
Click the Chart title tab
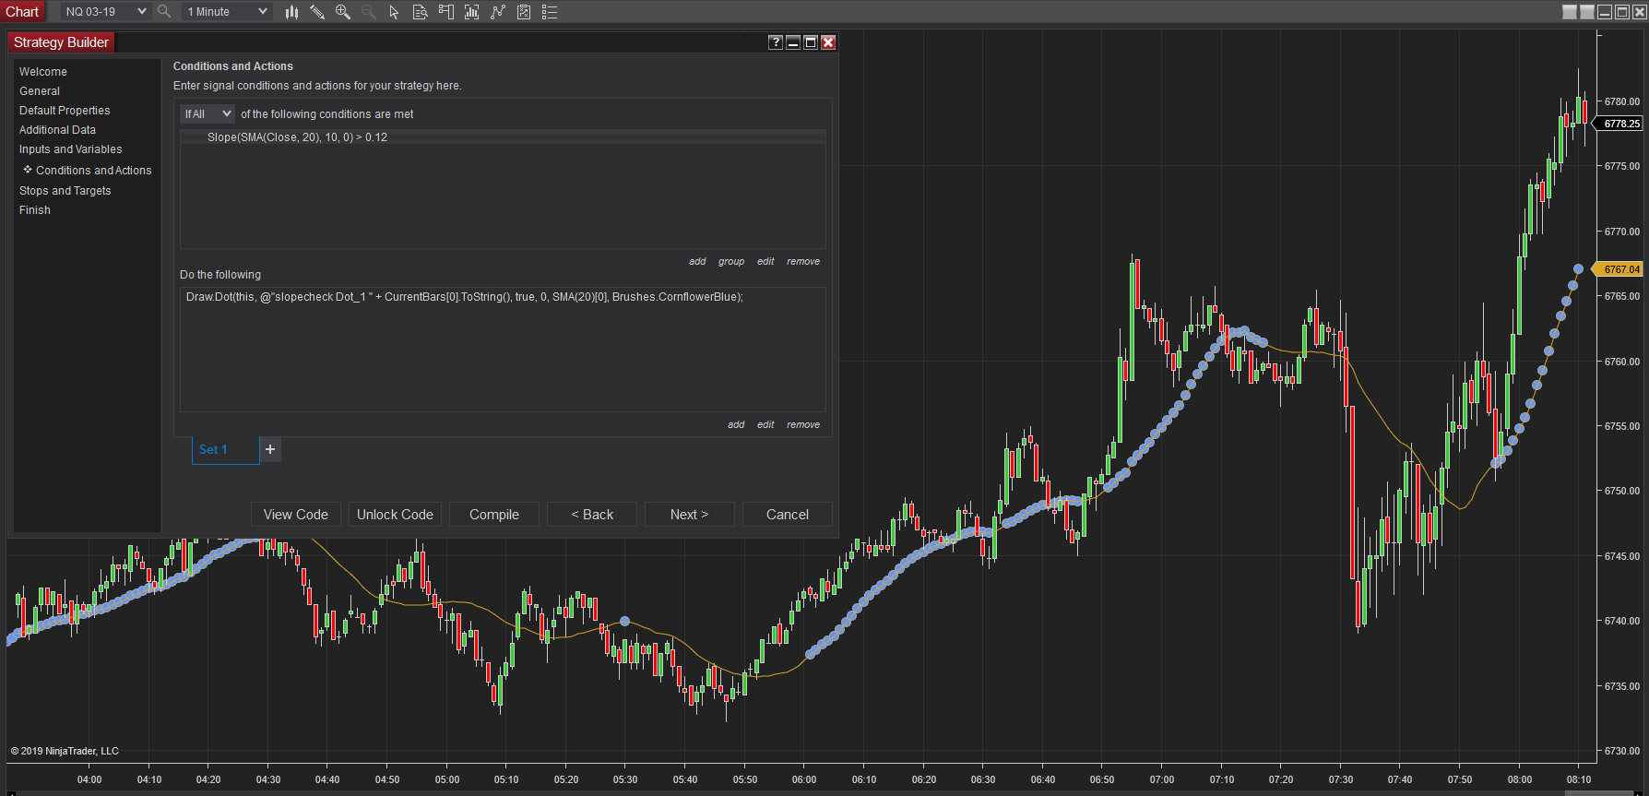[22, 12]
